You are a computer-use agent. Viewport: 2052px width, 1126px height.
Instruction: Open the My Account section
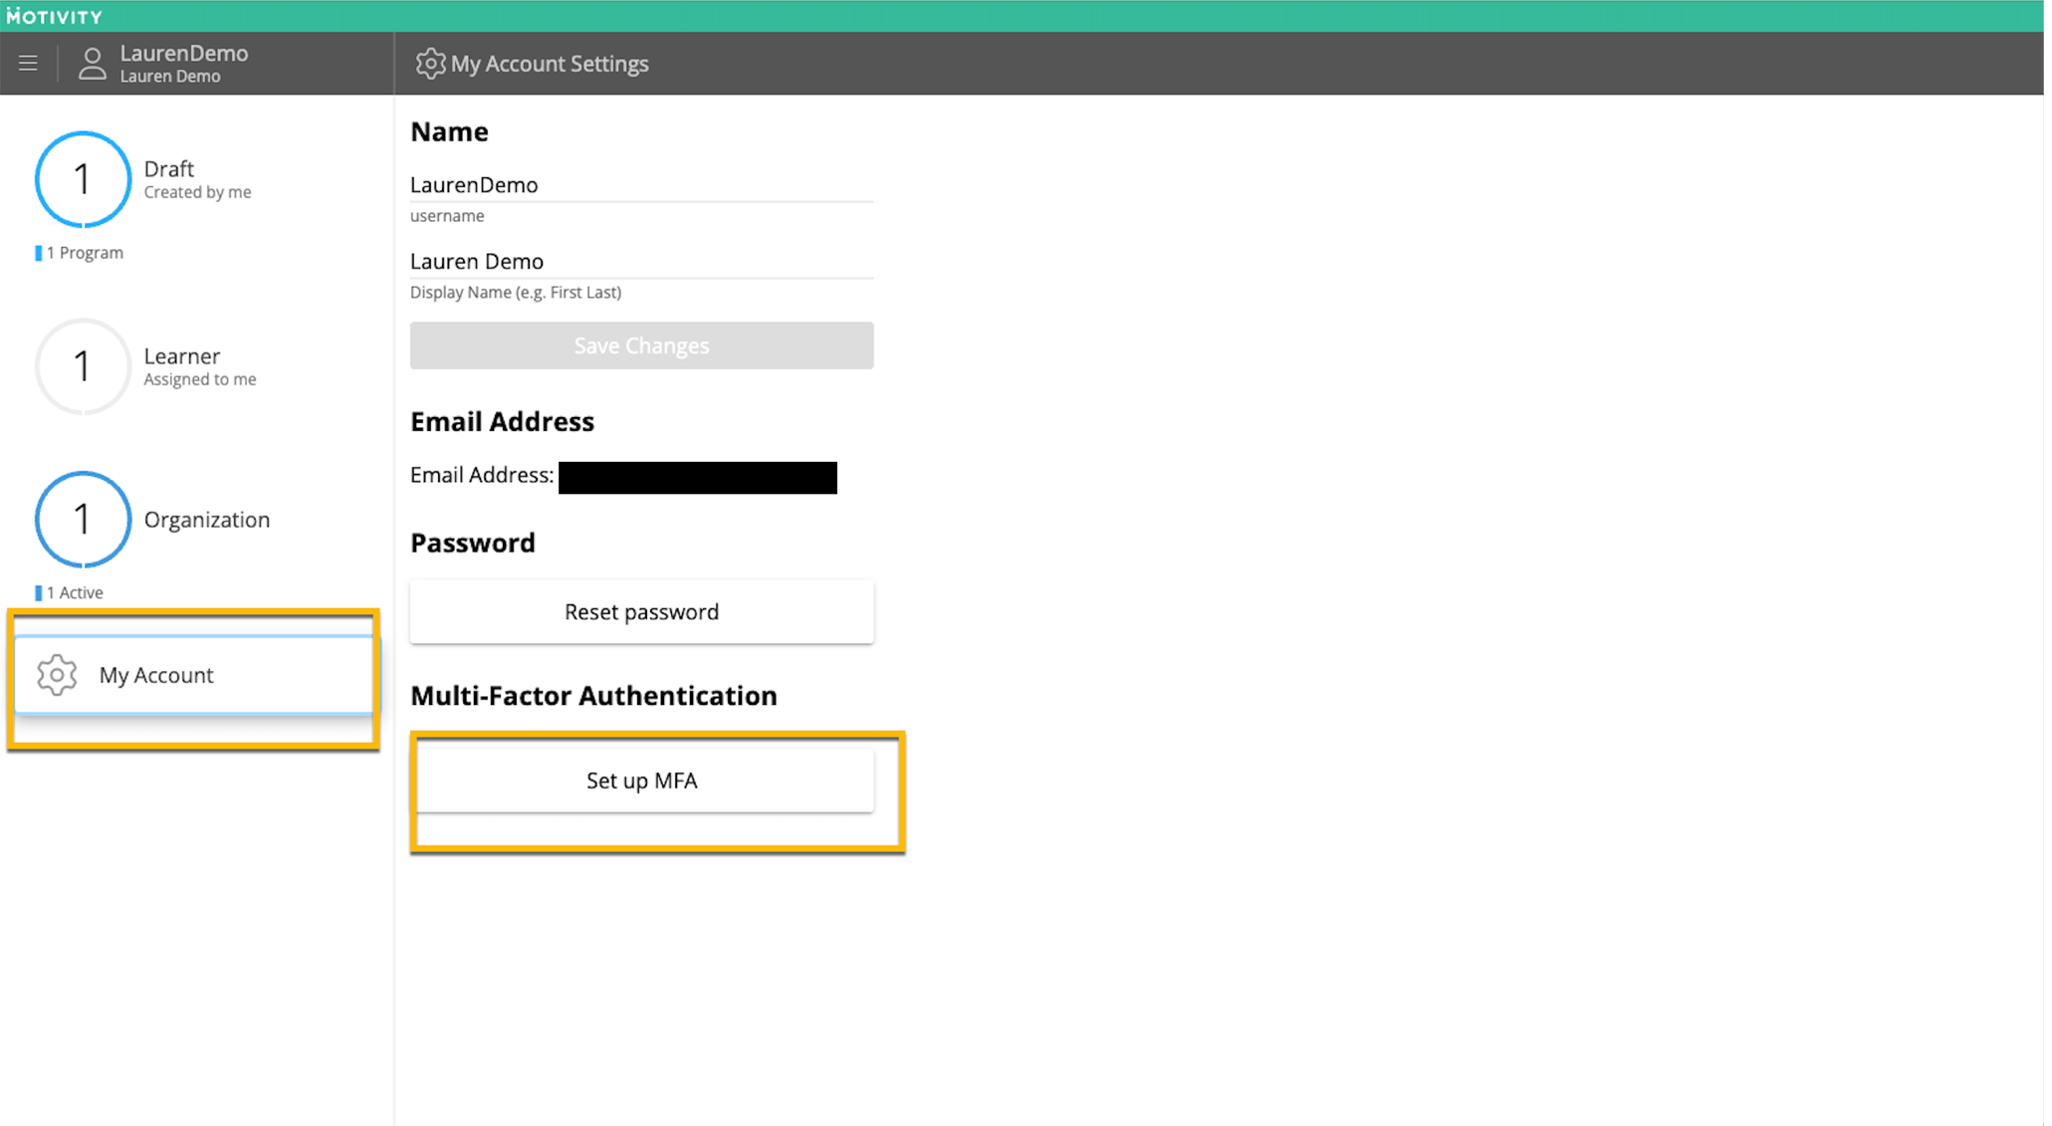(x=155, y=674)
